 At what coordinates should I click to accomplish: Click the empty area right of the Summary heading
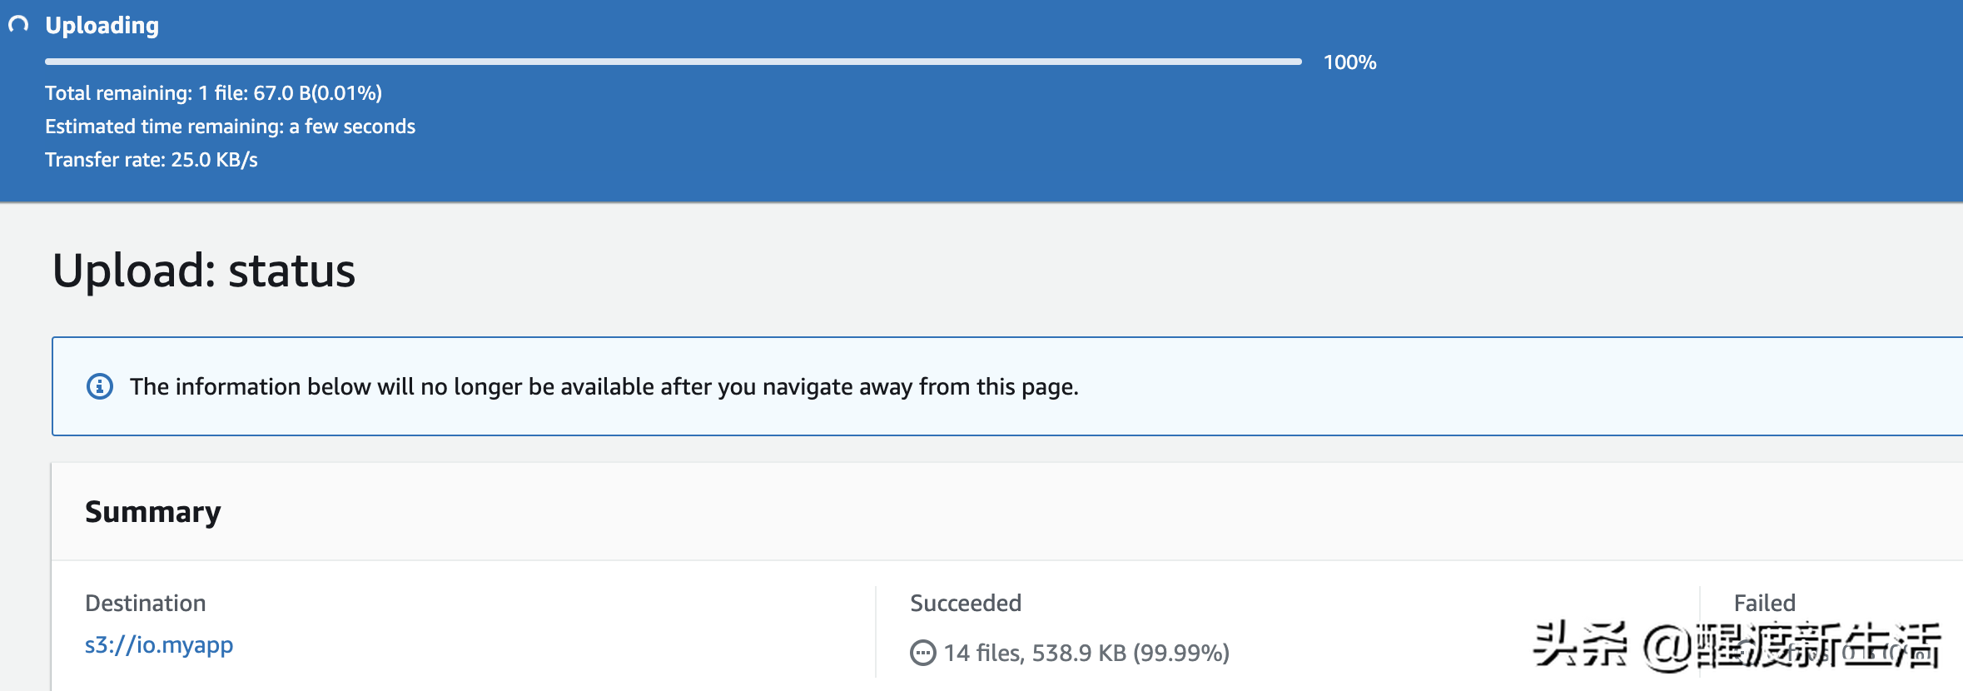point(999,512)
